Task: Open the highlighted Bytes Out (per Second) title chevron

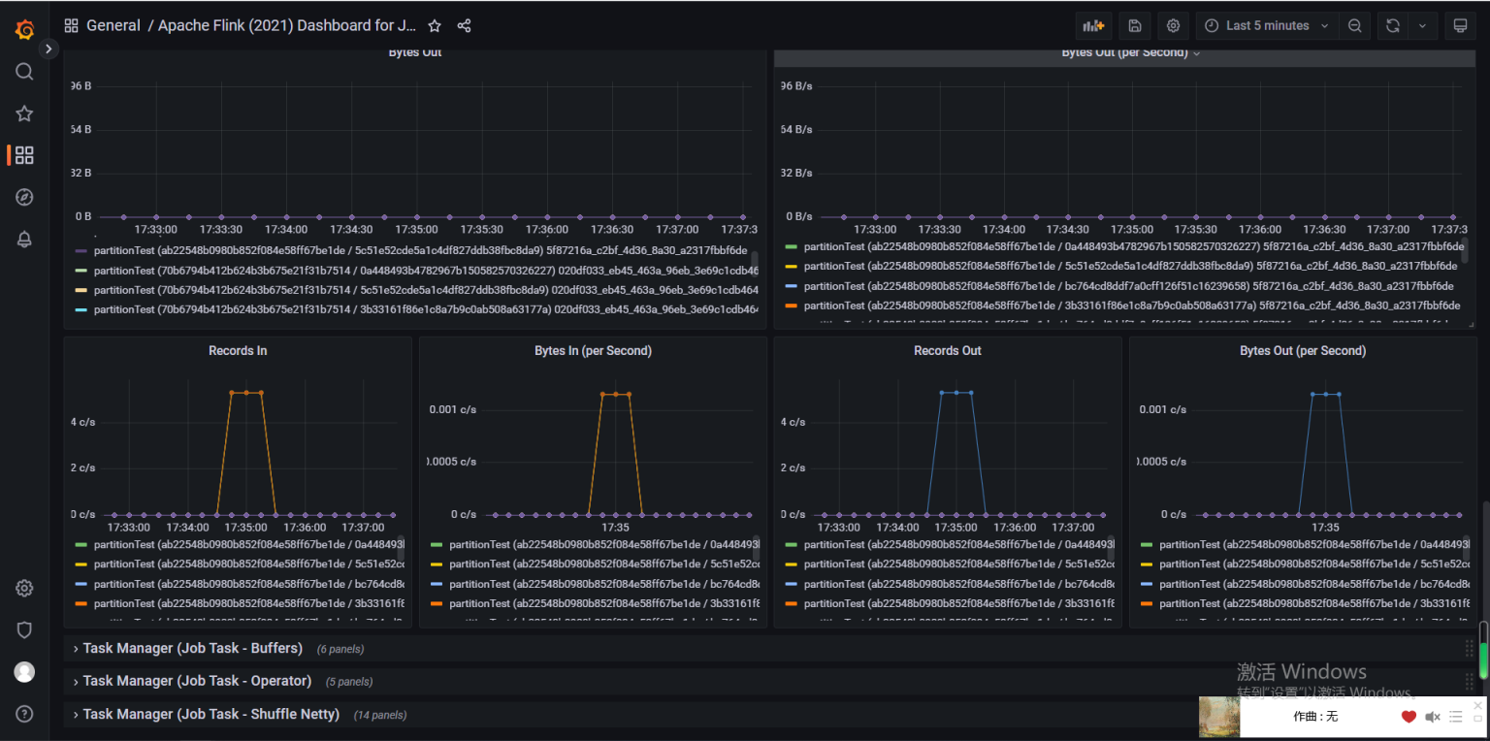Action: 1197,53
